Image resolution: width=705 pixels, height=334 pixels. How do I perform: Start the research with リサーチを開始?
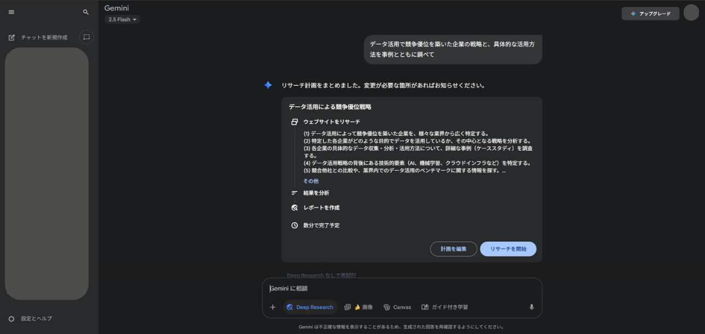[508, 248]
